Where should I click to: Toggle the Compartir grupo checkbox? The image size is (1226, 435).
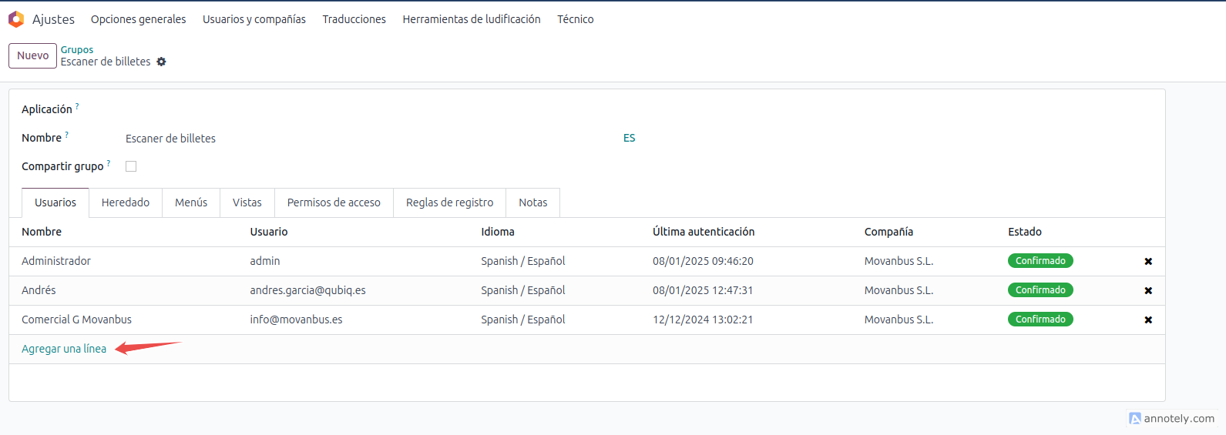tap(131, 166)
